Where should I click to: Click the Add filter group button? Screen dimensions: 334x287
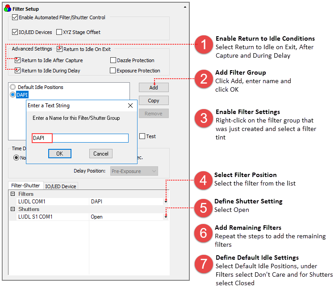(153, 87)
